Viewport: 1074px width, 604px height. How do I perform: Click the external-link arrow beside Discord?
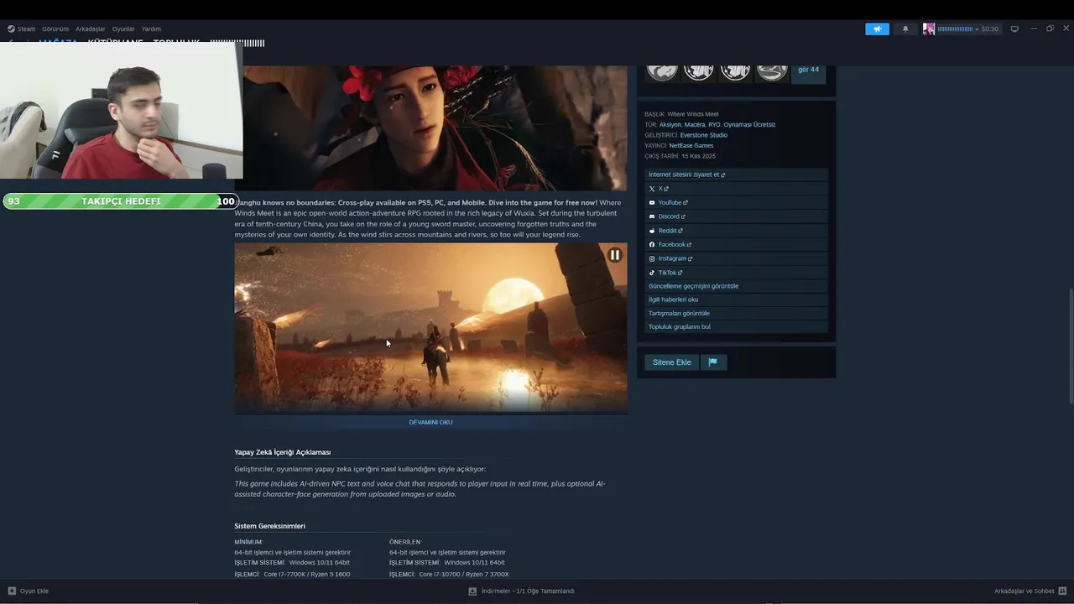pos(683,217)
